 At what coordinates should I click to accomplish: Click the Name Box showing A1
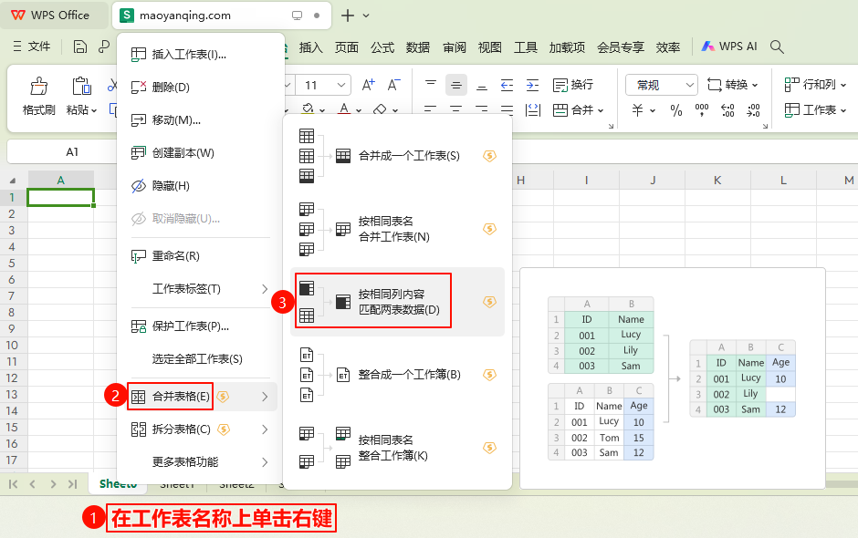72,151
